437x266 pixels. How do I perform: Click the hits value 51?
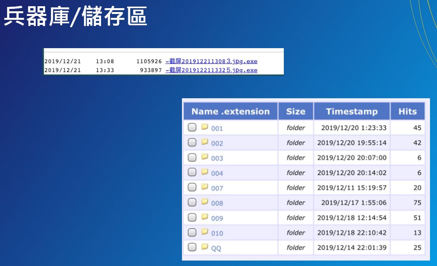[417, 217]
